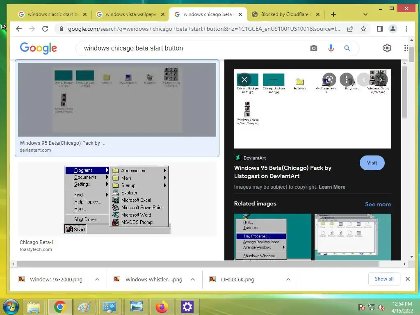The height and width of the screenshot is (315, 420).
Task: Click the Google logo
Action: (x=38, y=48)
